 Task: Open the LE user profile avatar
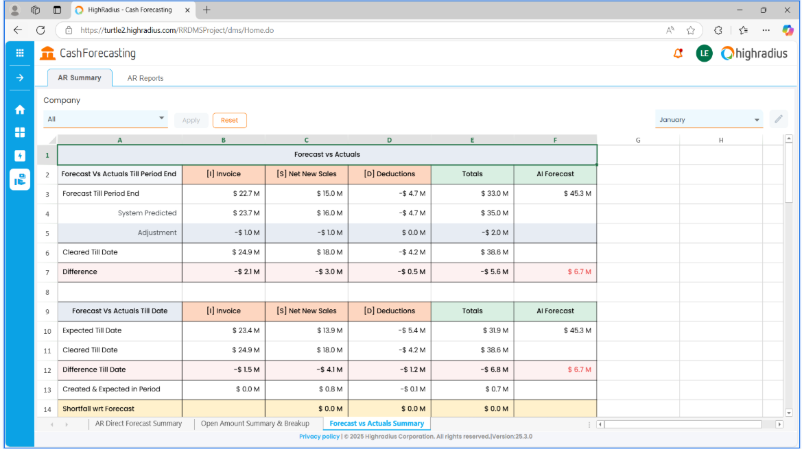[x=705, y=53]
